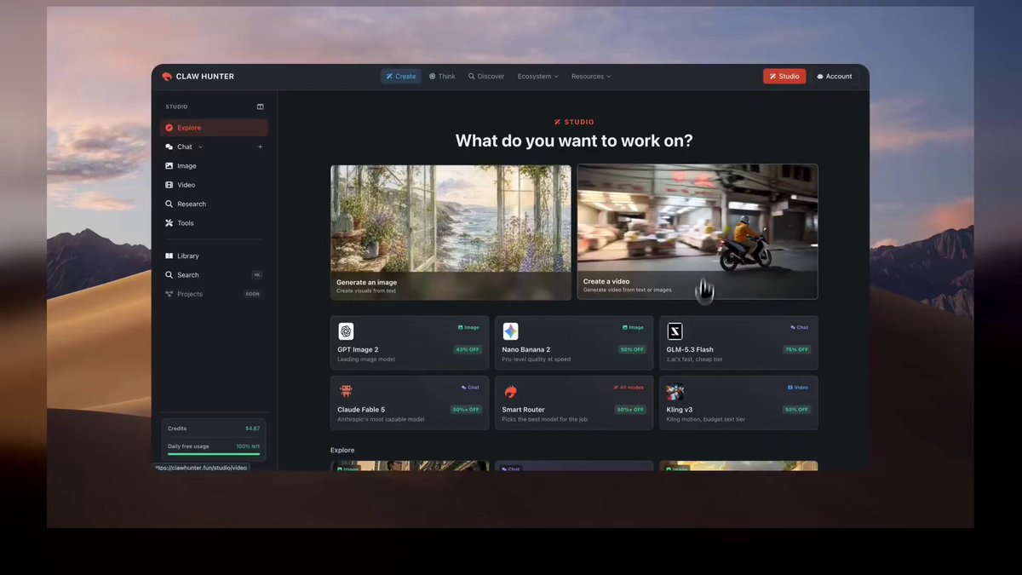The width and height of the screenshot is (1022, 575).
Task: Click the Think tab's circle icon
Action: pos(432,77)
